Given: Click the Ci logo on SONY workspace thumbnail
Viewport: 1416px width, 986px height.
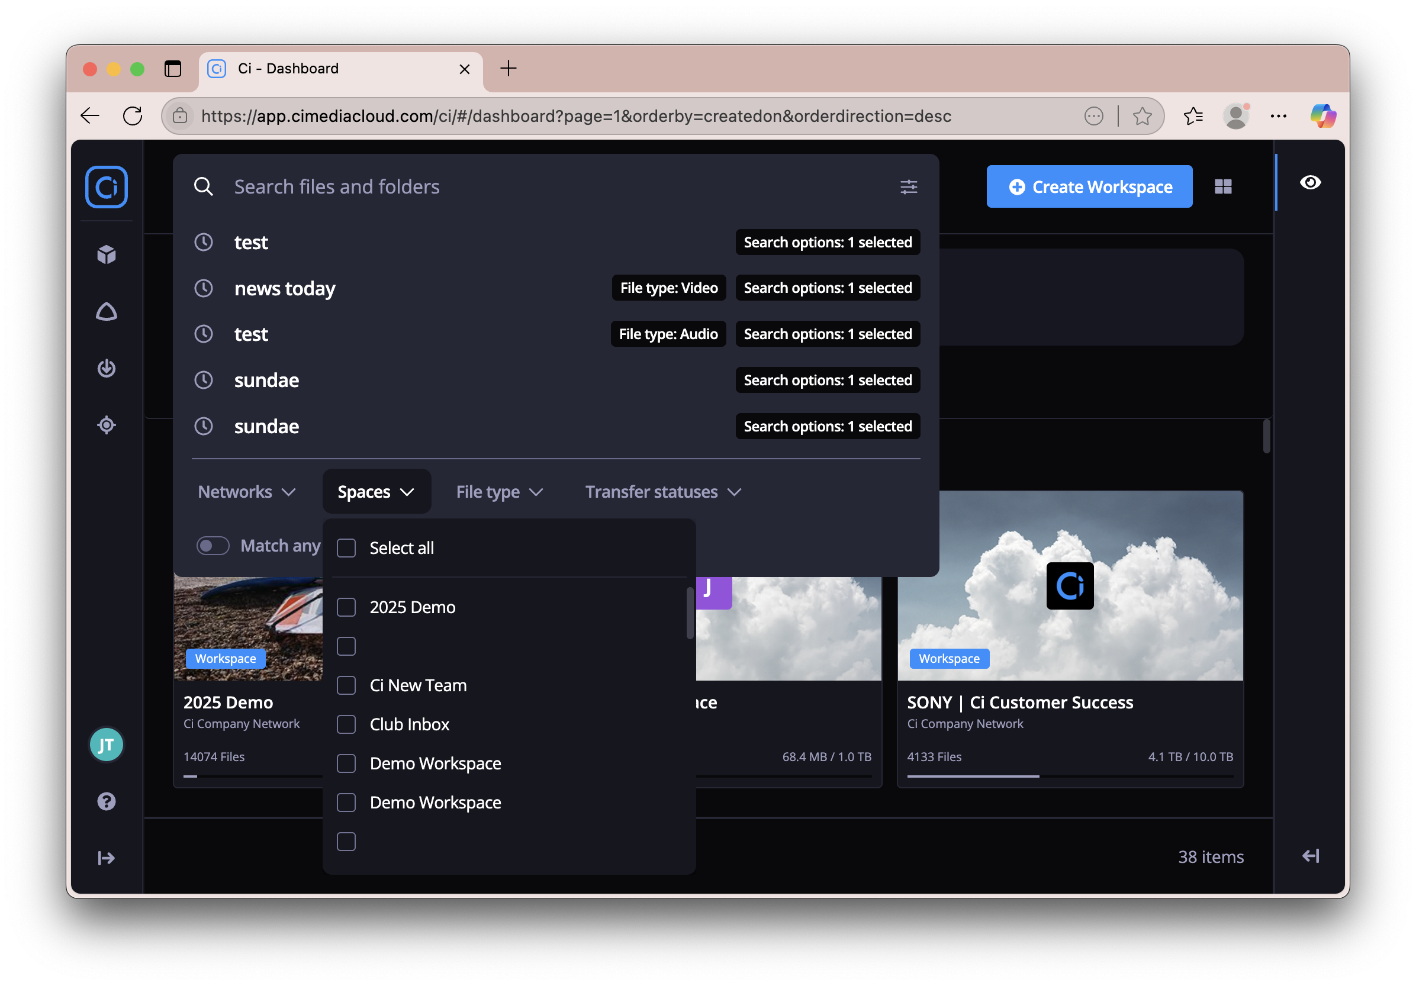Looking at the screenshot, I should click(1070, 586).
